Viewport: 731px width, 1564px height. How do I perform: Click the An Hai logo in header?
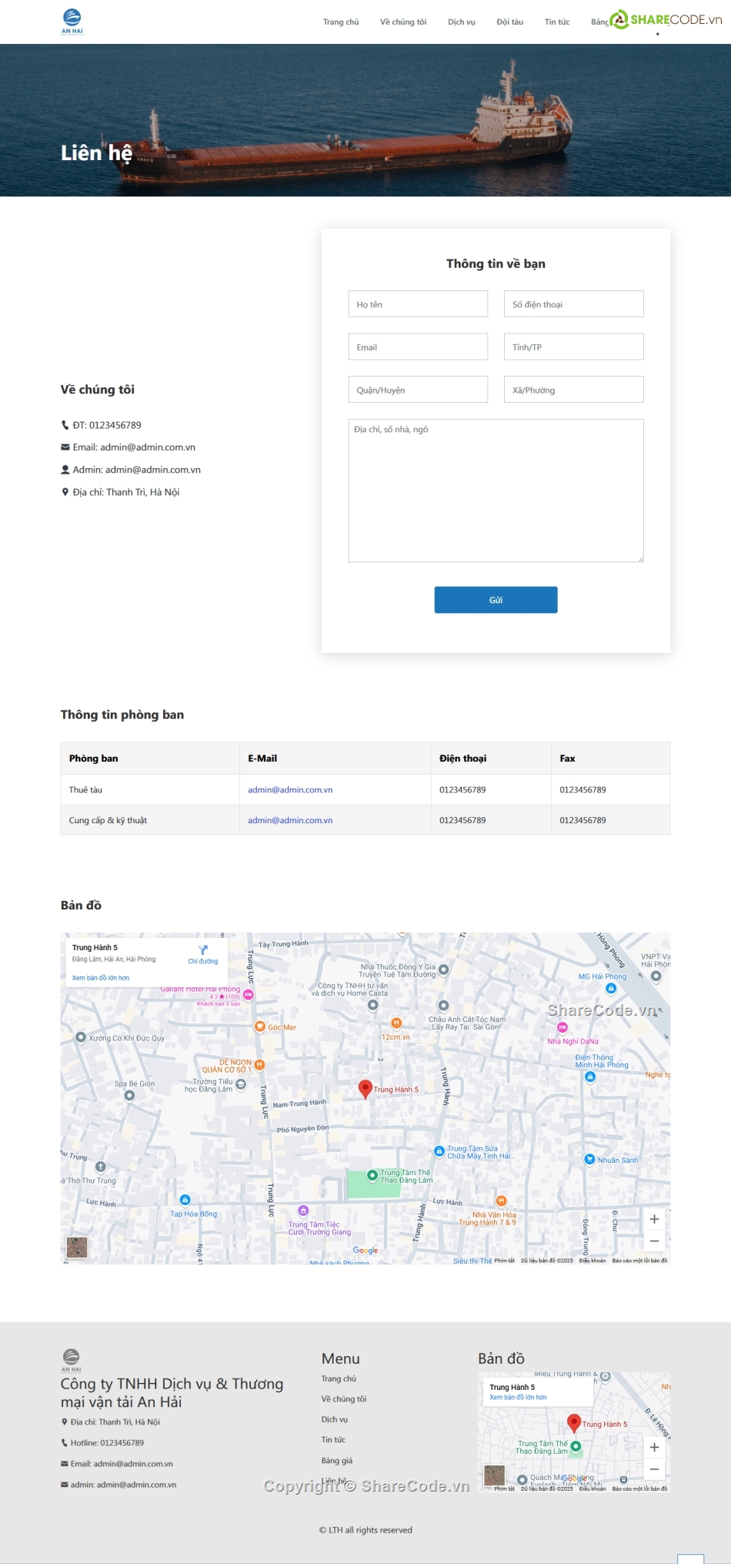[x=72, y=21]
